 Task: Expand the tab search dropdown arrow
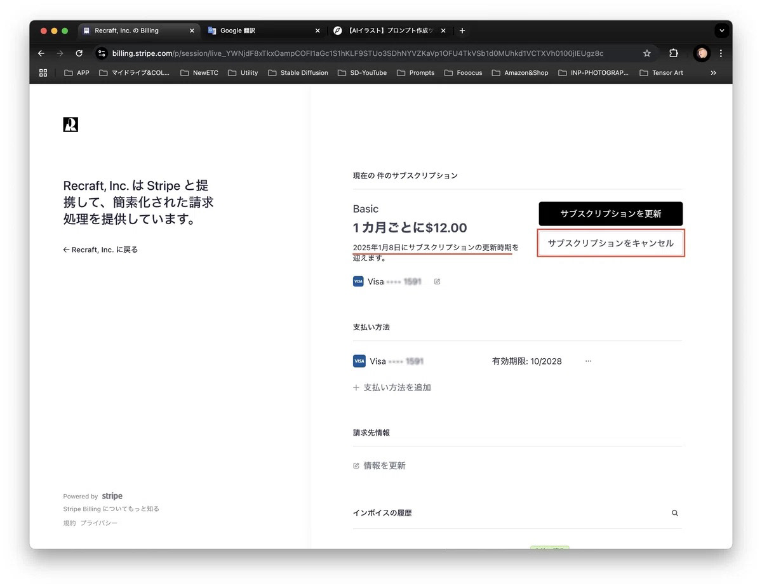(x=721, y=30)
